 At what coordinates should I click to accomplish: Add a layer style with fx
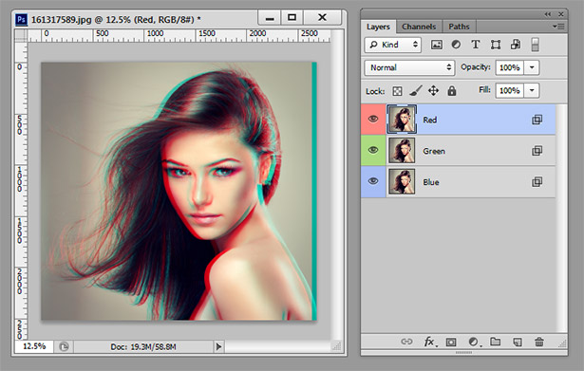tap(429, 342)
